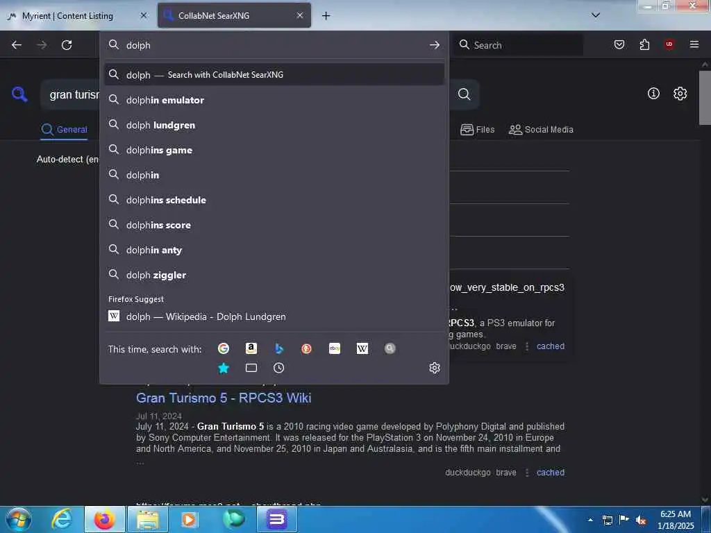Open 'Gran Turismo 5 - RPCS3 Wiki' link
This screenshot has width=711, height=533.
[x=224, y=398]
